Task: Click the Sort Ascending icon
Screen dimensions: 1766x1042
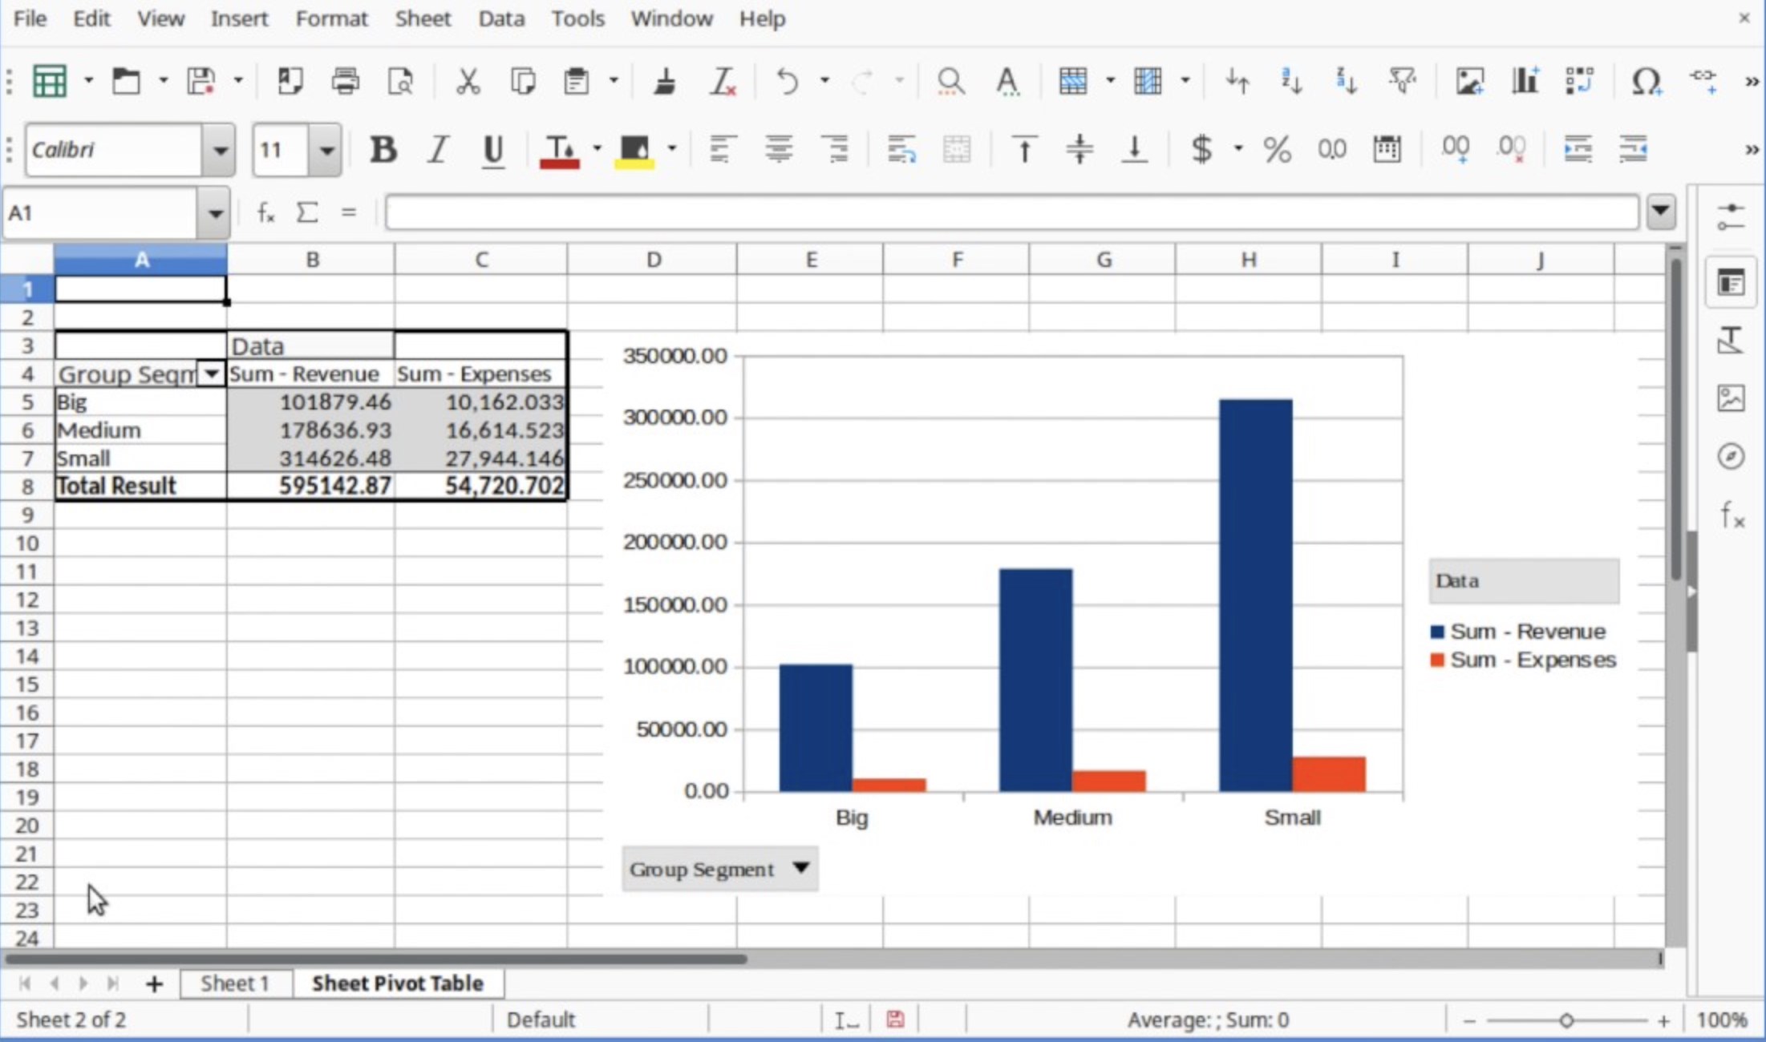Action: (1291, 81)
